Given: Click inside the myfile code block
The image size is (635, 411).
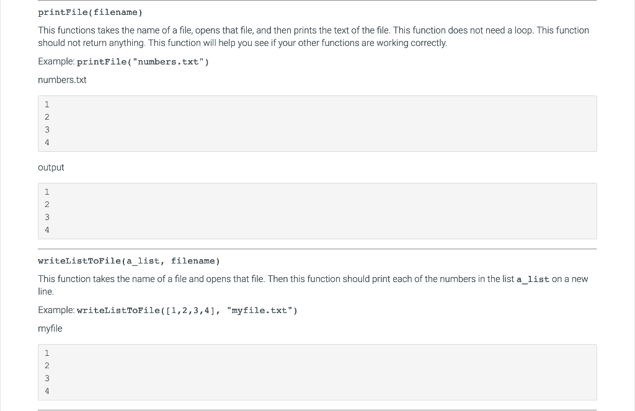Looking at the screenshot, I should coord(317,372).
